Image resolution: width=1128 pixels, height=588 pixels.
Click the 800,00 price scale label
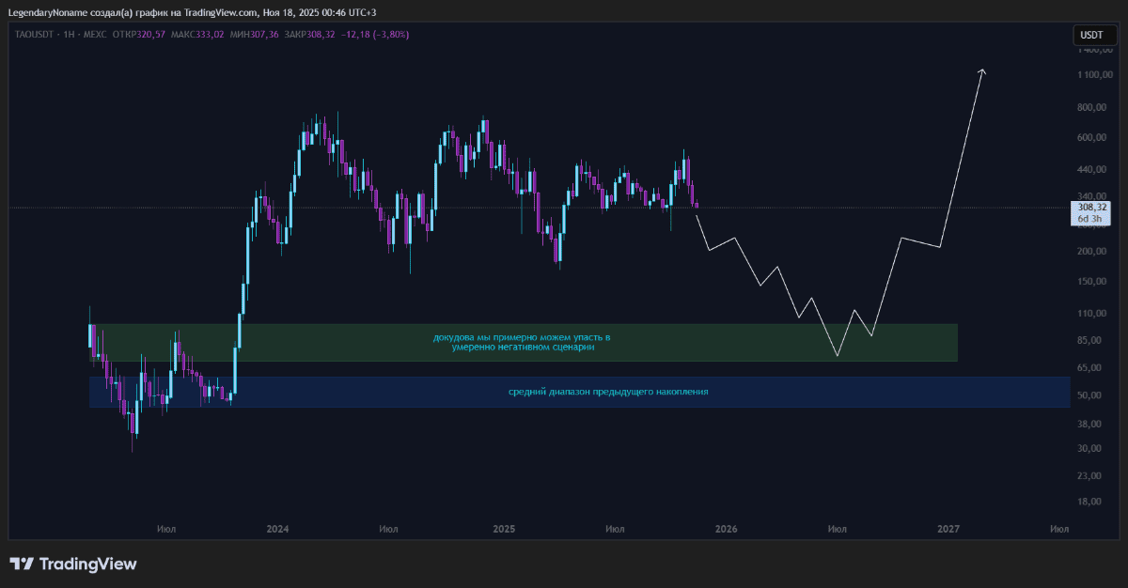pos(1092,108)
